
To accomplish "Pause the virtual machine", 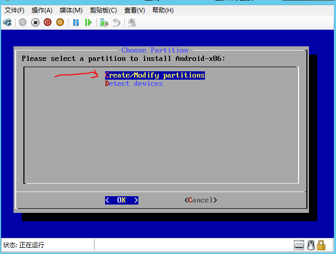I will pos(76,22).
